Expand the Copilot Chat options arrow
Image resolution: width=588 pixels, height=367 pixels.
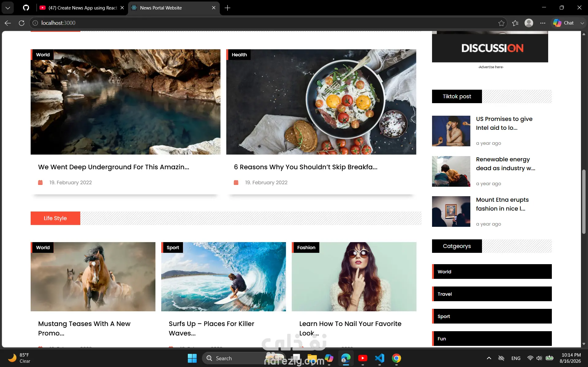click(582, 23)
